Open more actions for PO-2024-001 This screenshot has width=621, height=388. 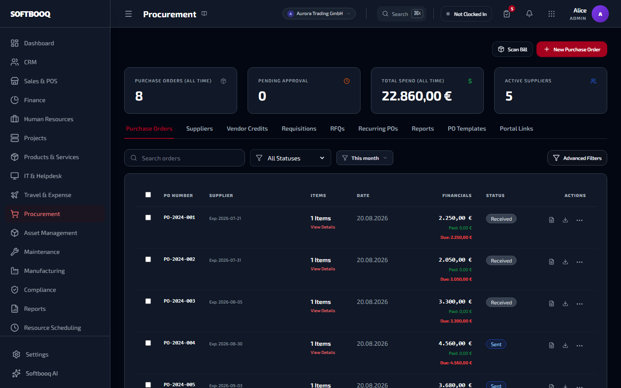pyautogui.click(x=580, y=220)
